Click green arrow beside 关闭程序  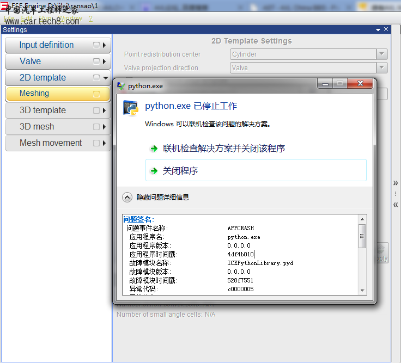[x=154, y=171]
